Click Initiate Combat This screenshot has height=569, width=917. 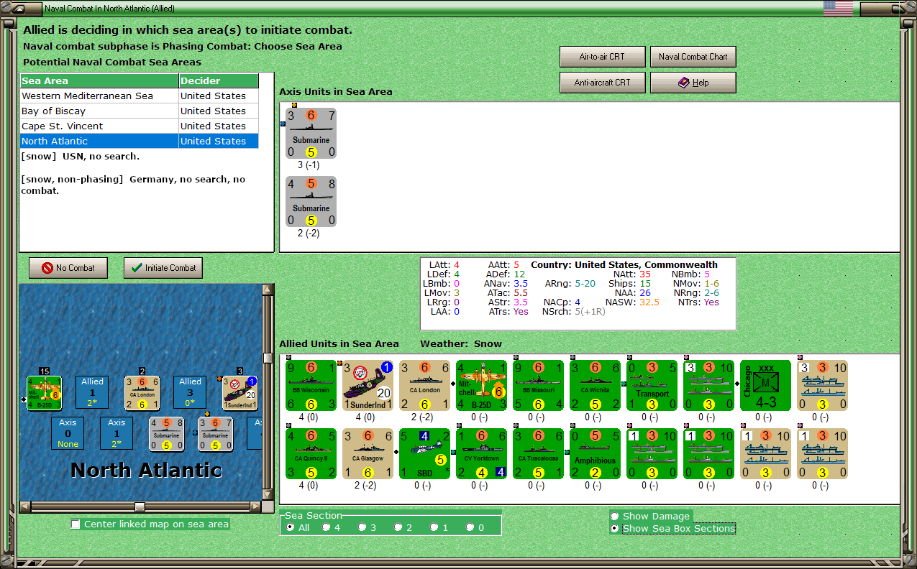(x=163, y=268)
